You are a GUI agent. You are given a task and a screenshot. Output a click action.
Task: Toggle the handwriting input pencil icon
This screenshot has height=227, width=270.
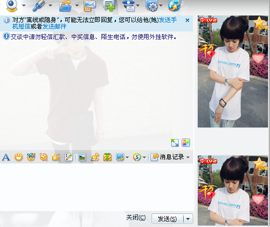click(x=69, y=157)
